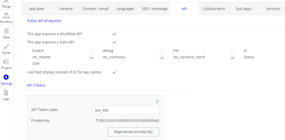The image size is (285, 140).
Task: Uncheck rec_master Data API exposure
Action: (91, 57)
